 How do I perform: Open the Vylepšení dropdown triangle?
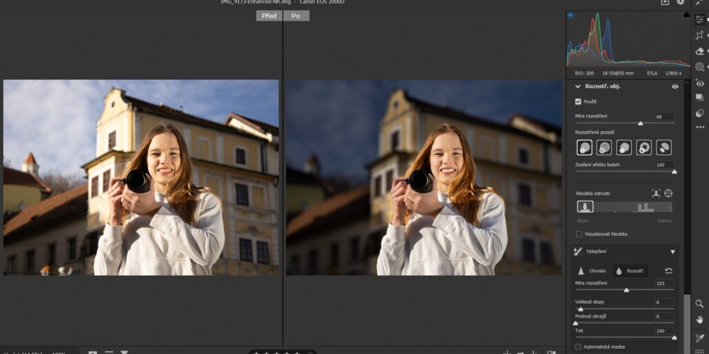(673, 252)
